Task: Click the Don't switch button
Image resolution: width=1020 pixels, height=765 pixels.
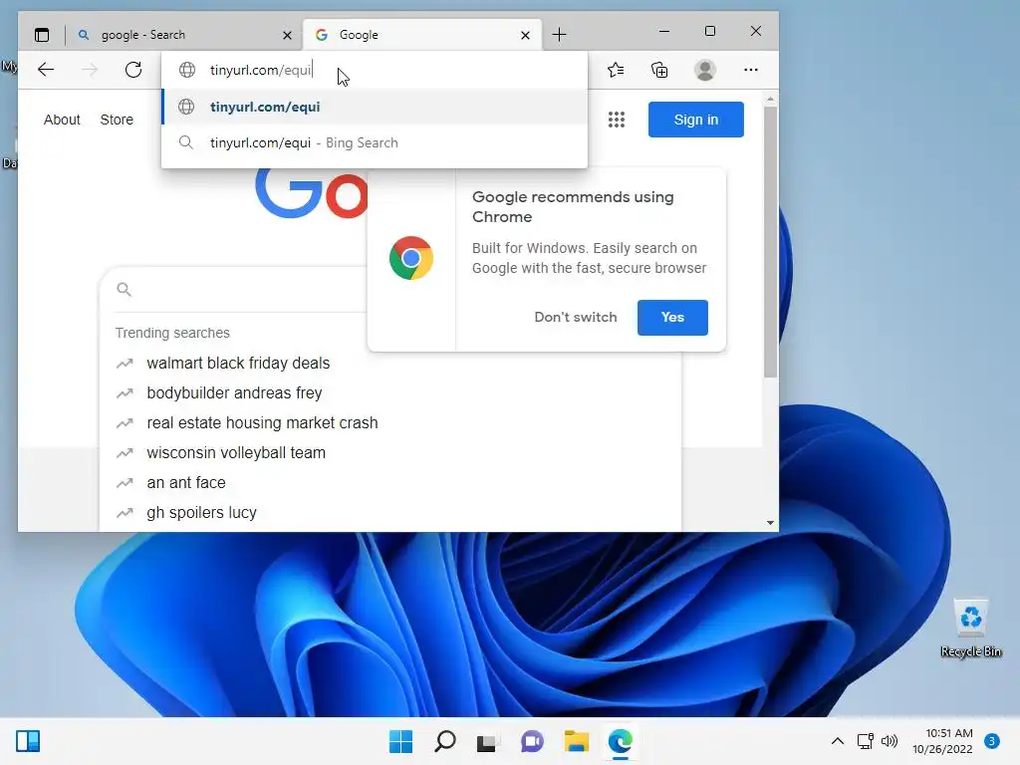Action: coord(575,318)
